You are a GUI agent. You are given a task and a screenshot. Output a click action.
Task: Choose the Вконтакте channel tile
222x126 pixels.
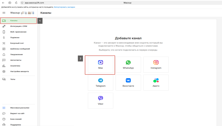128,82
